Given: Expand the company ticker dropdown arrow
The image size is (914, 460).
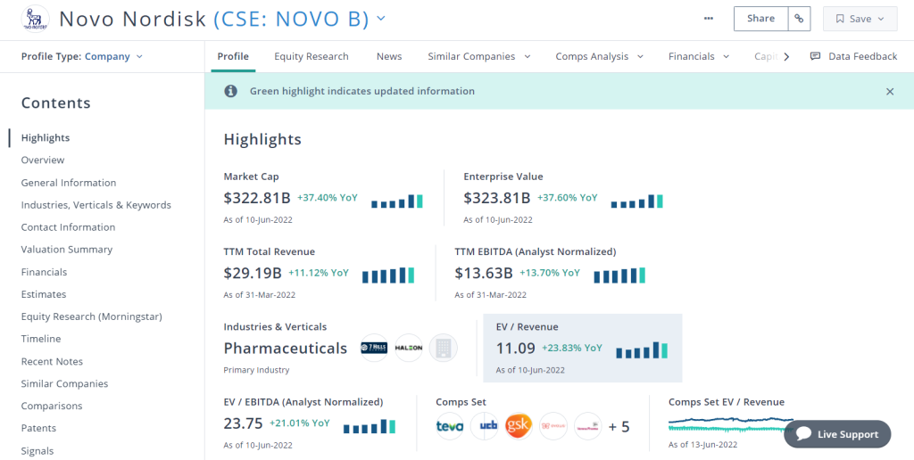Looking at the screenshot, I should [380, 18].
